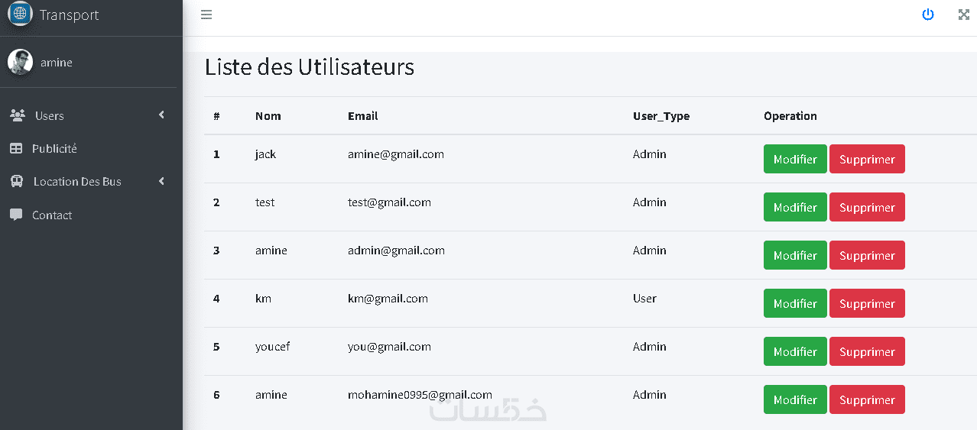
Task: Click the Location Des Bus bus icon
Action: click(17, 182)
